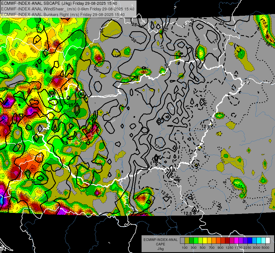Click the bright magenta legend swatch
275x253 pixels.
[237, 241]
